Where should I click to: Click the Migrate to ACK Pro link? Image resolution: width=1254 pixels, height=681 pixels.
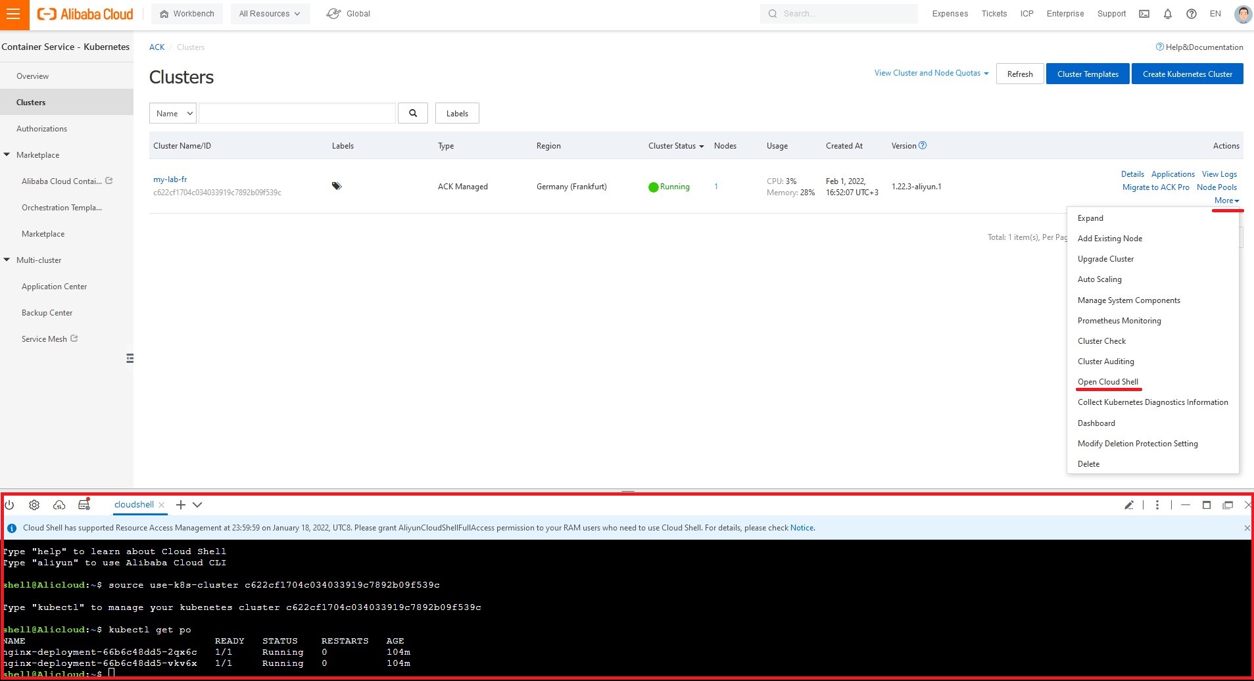click(x=1155, y=187)
